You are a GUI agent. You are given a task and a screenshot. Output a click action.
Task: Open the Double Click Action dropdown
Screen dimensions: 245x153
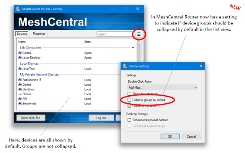pos(163,88)
